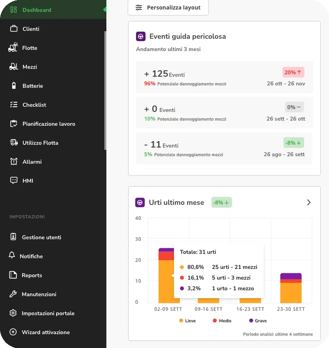
Task: Click the Clienti briefcase icon
Action: point(14,29)
